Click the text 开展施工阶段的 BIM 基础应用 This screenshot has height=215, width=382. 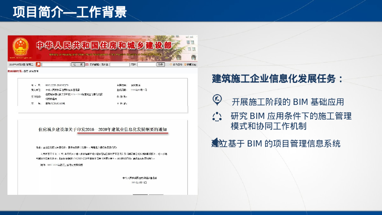(x=288, y=102)
